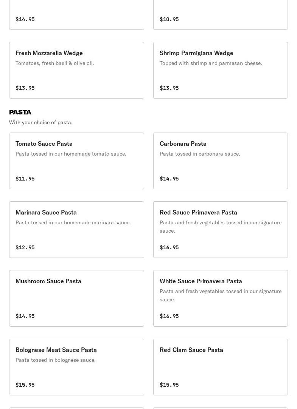Click the 'With your choice of pasta' subtitle
297x409 pixels.
40,122
